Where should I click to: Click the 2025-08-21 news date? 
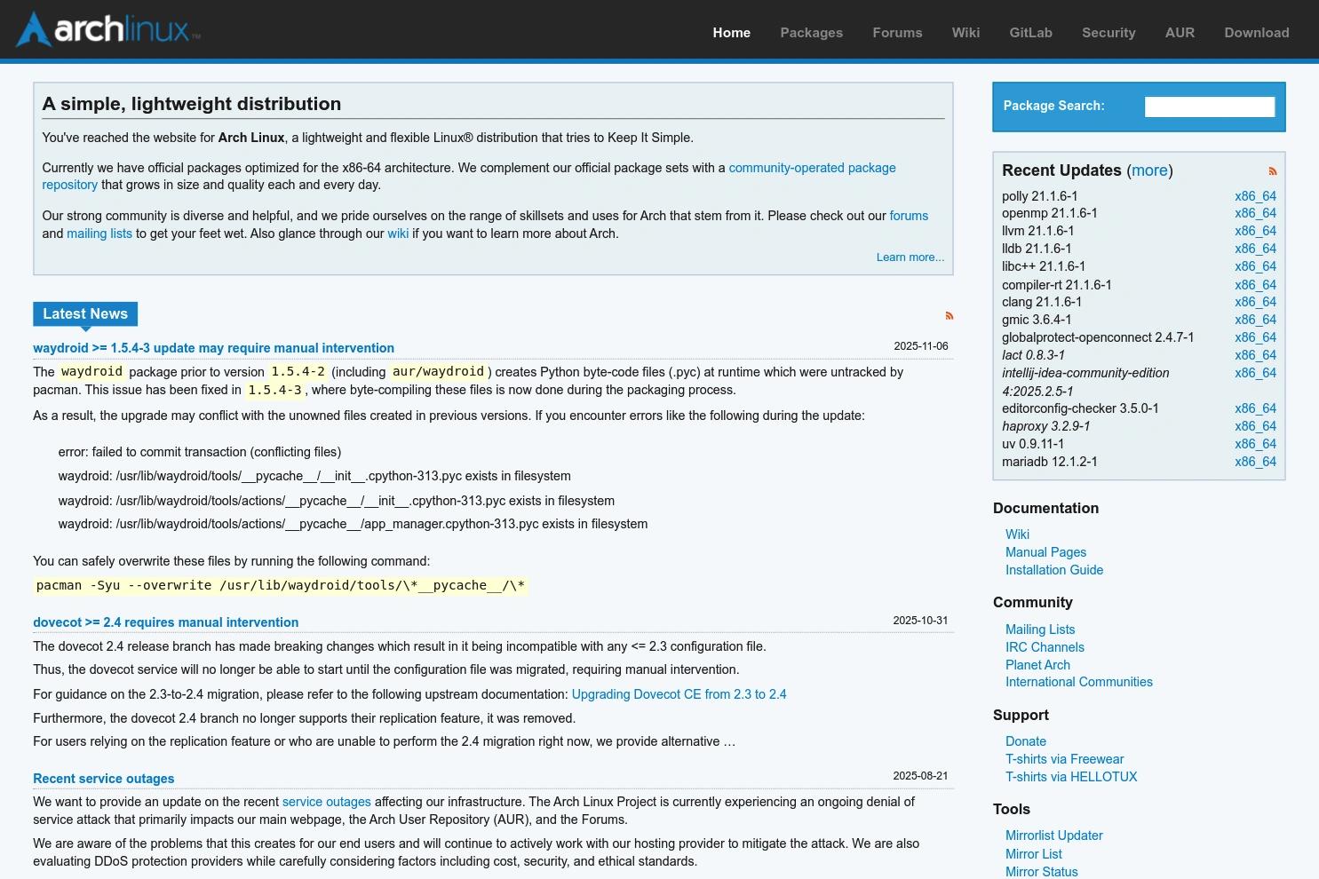(921, 776)
